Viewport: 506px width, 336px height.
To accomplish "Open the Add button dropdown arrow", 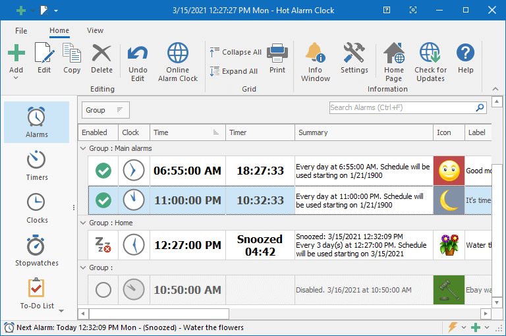I will click(16, 78).
